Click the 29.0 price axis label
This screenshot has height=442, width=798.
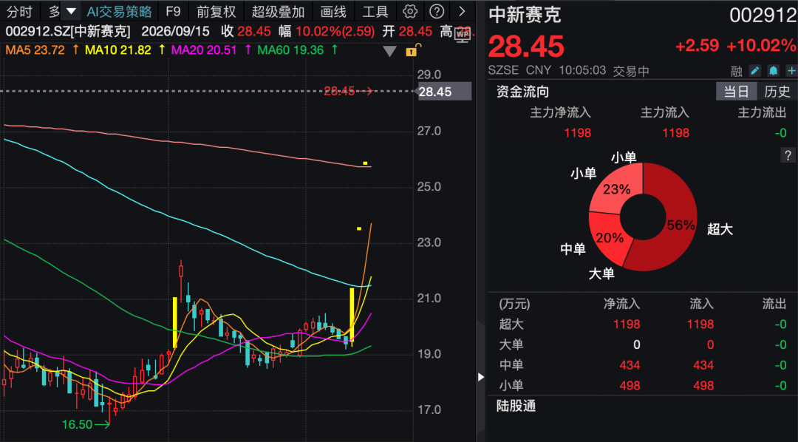click(x=429, y=75)
